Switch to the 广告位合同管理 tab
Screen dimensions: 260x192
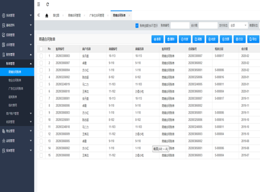click(97, 15)
